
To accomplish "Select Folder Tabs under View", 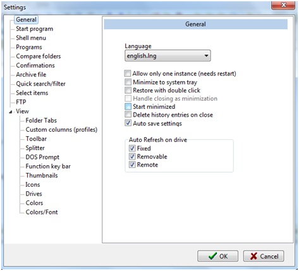I will pyautogui.click(x=41, y=120).
